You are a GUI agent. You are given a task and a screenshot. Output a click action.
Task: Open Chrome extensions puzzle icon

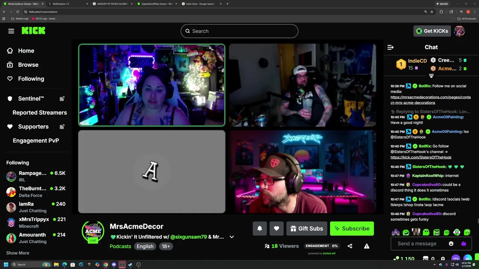[x=441, y=12]
